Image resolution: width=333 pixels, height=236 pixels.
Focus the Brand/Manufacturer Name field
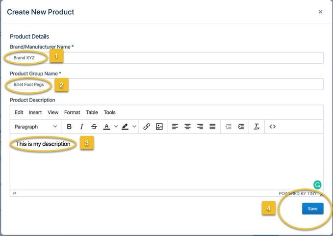click(167, 58)
